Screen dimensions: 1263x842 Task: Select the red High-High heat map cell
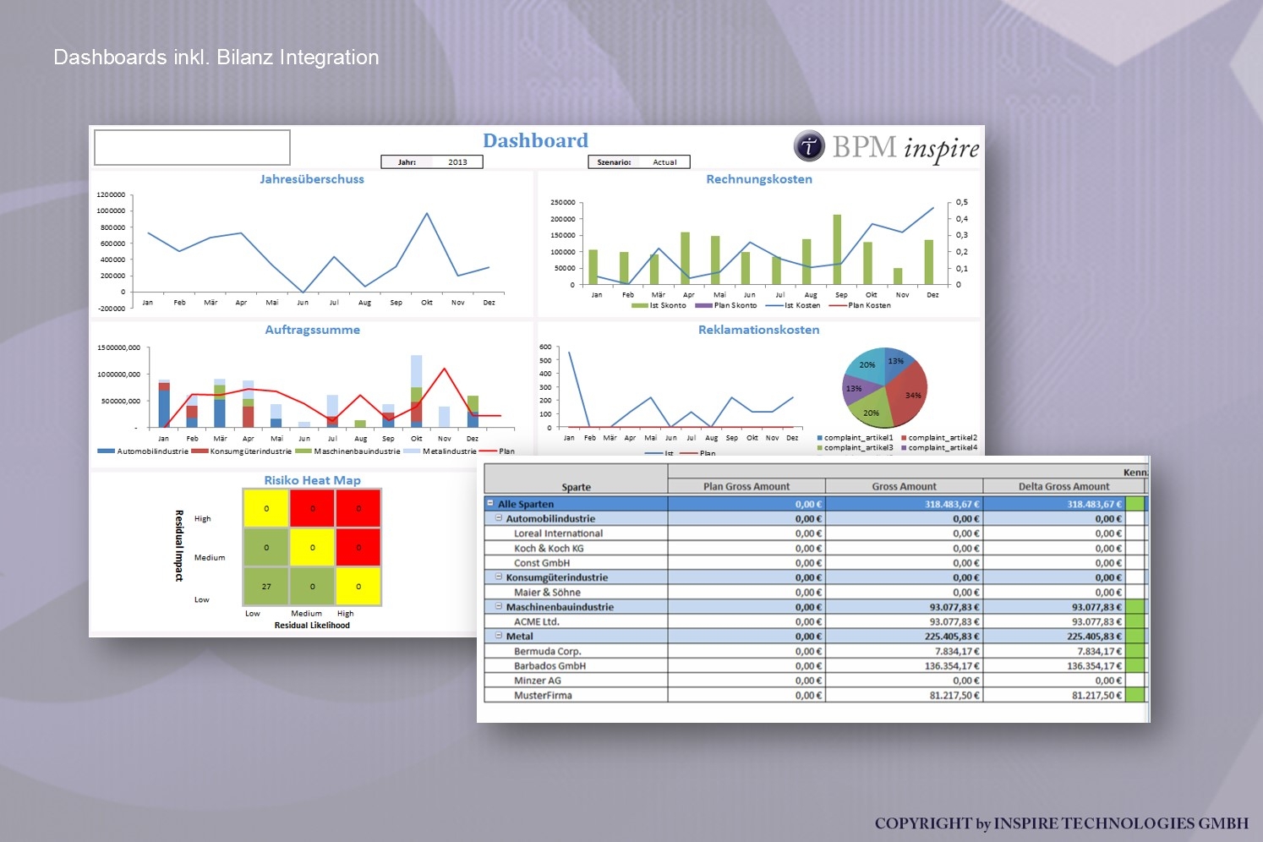click(x=358, y=508)
